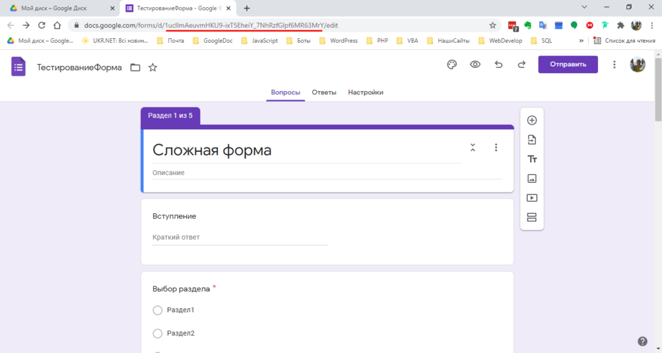This screenshot has height=353, width=662.
Task: Switch to the Ответы tab
Action: [x=324, y=92]
